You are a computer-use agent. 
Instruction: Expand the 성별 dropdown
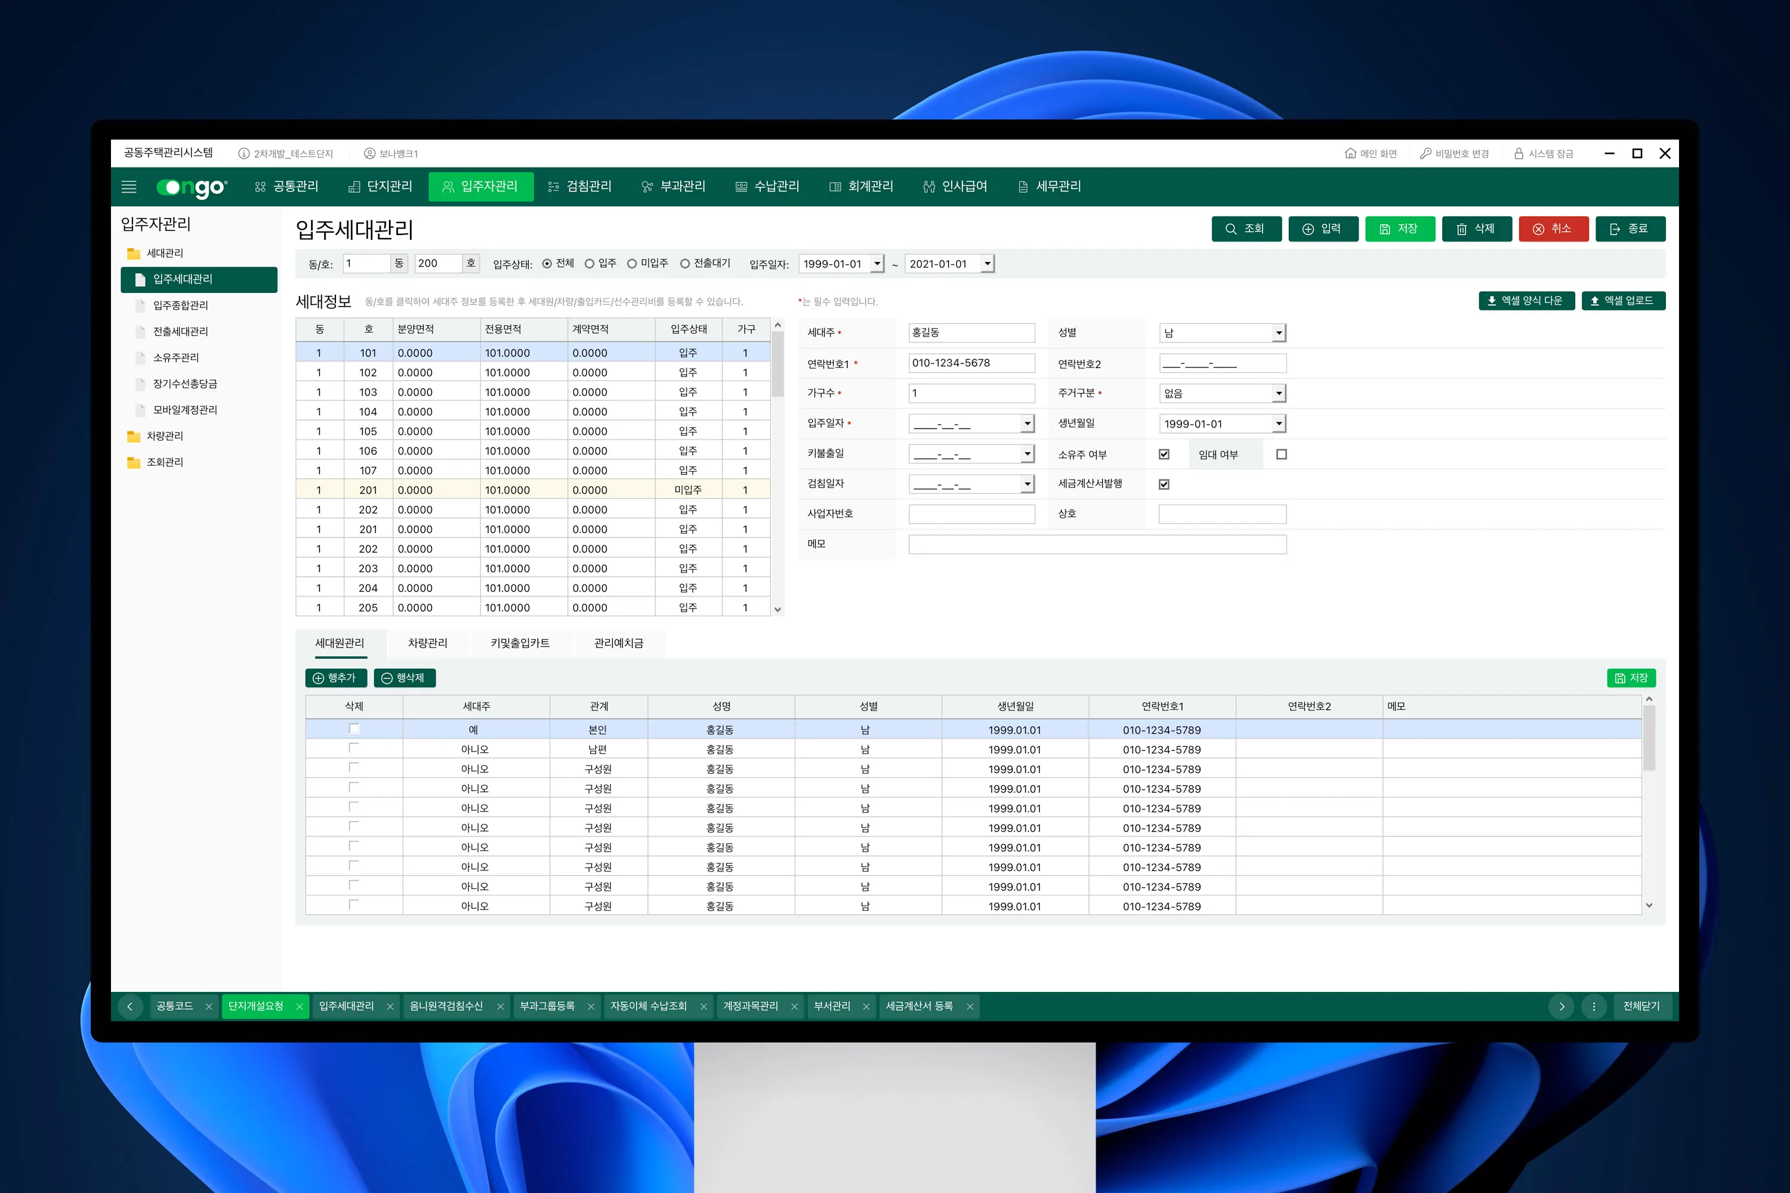point(1279,333)
